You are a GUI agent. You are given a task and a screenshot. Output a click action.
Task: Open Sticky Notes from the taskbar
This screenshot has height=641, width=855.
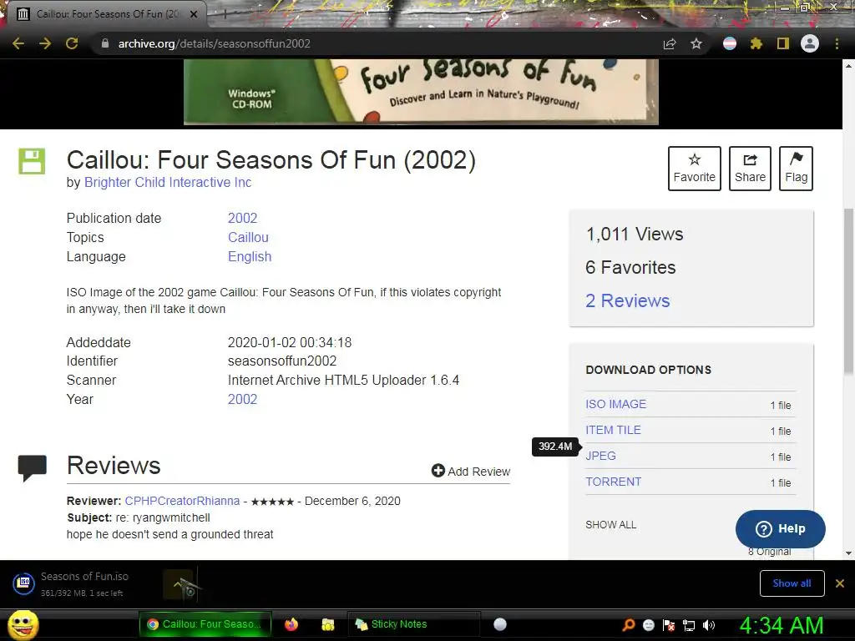(x=412, y=624)
